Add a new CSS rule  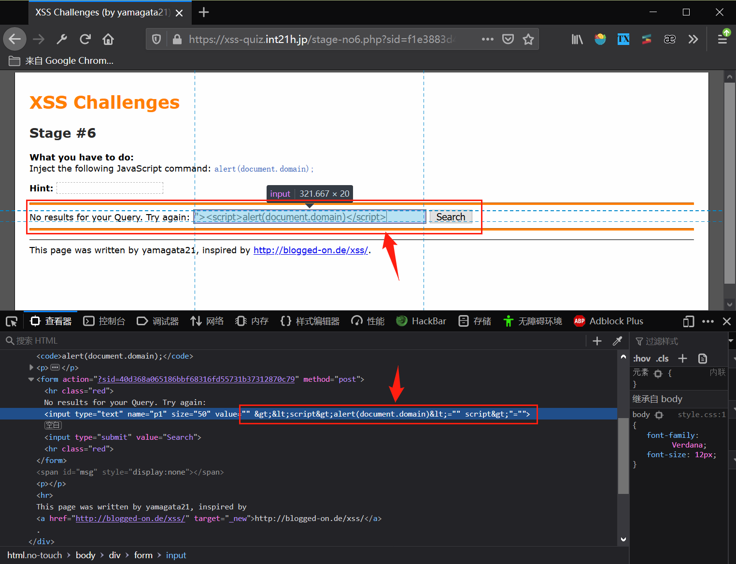click(682, 359)
